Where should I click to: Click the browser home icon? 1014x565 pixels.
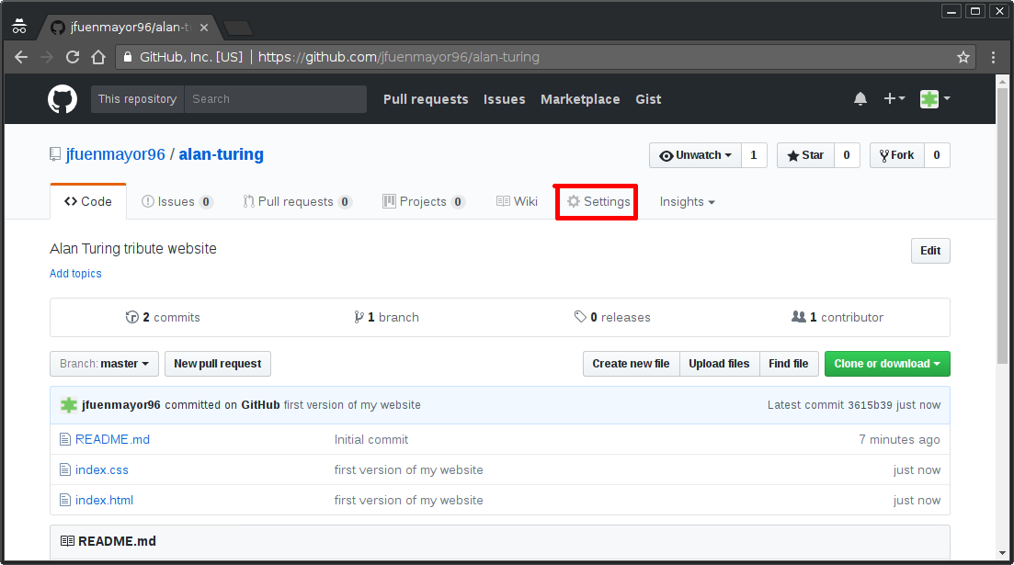[99, 57]
